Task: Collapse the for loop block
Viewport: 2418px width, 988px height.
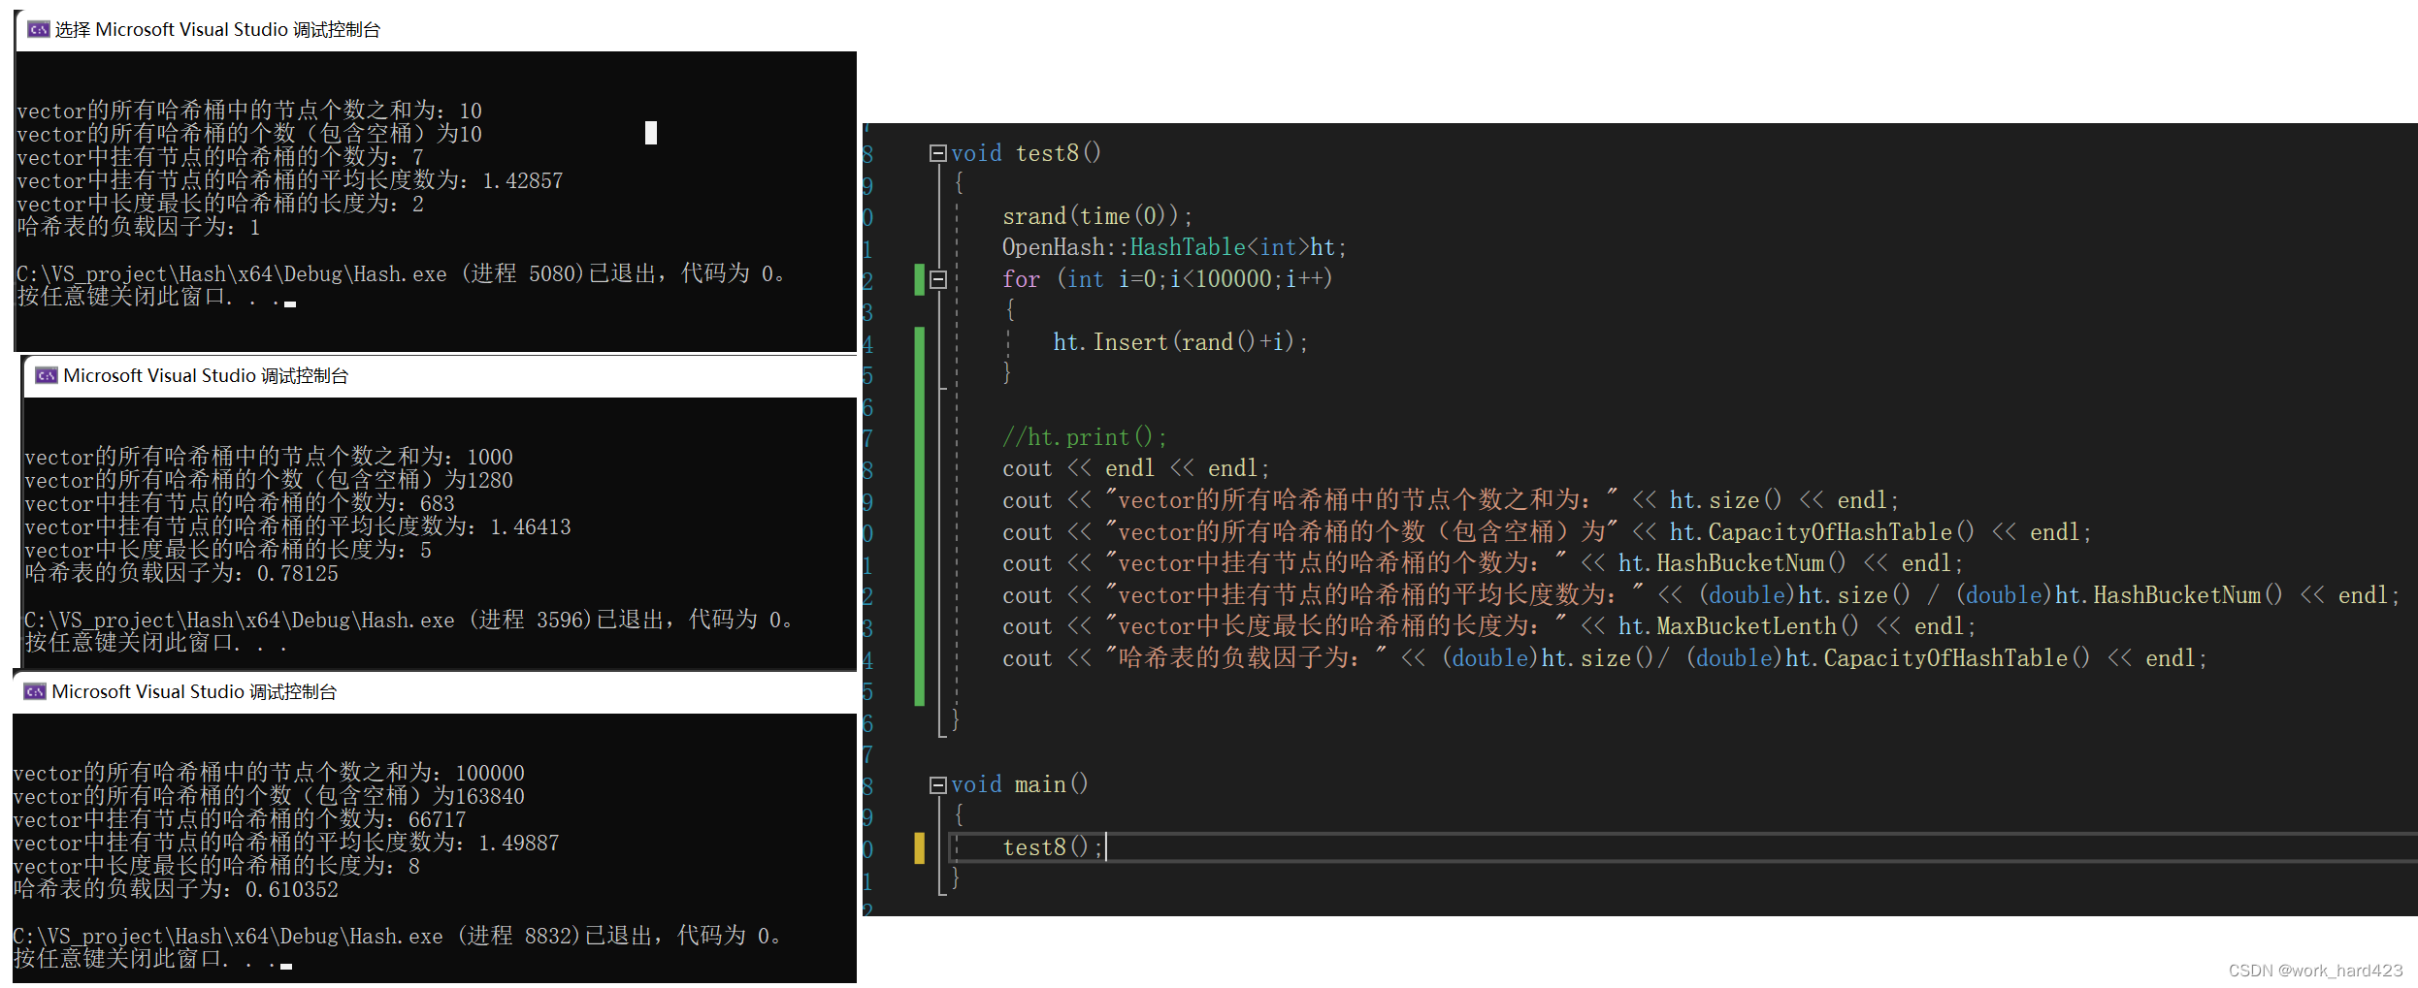Action: pyautogui.click(x=937, y=279)
